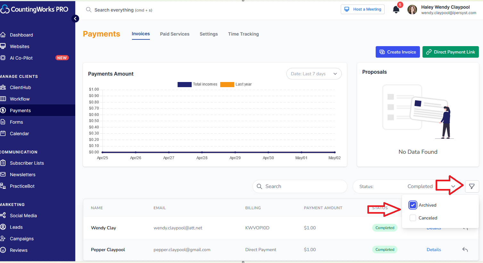The width and height of the screenshot is (483, 263).
Task: Toggle Last year legend series
Action: coord(236,84)
